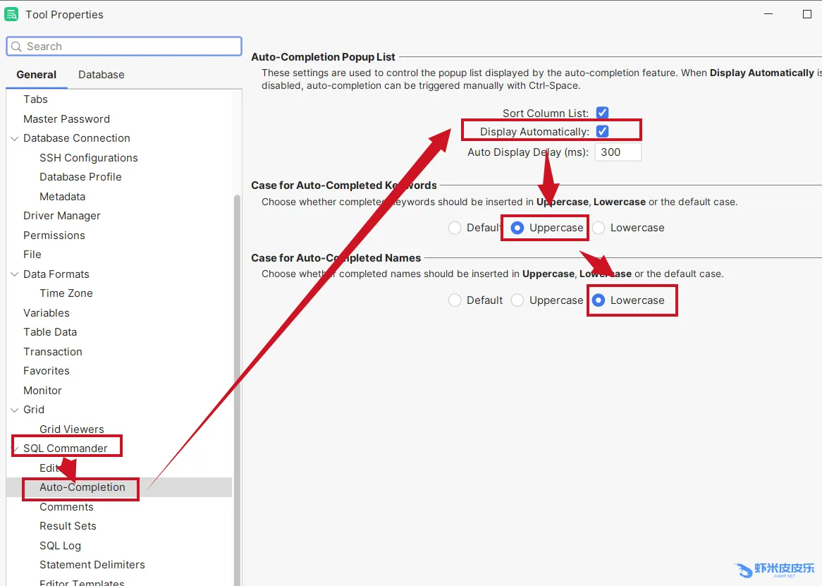Viewport: 822px width, 586px height.
Task: Maximize the Tool Properties window
Action: click(807, 14)
